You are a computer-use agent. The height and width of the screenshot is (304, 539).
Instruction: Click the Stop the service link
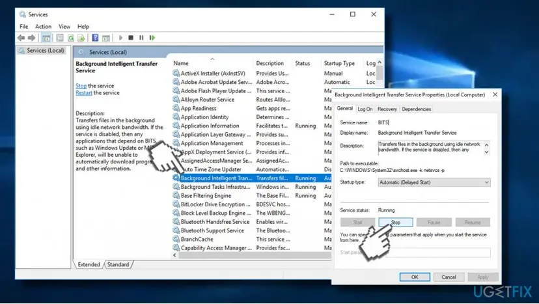coord(81,86)
